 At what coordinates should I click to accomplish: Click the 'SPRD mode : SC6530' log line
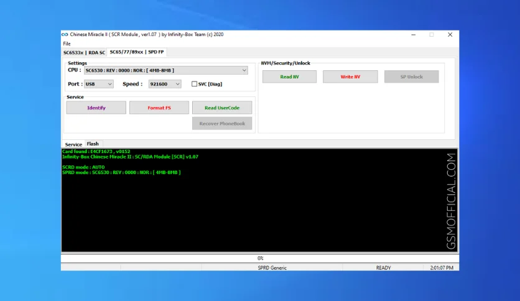coord(121,172)
